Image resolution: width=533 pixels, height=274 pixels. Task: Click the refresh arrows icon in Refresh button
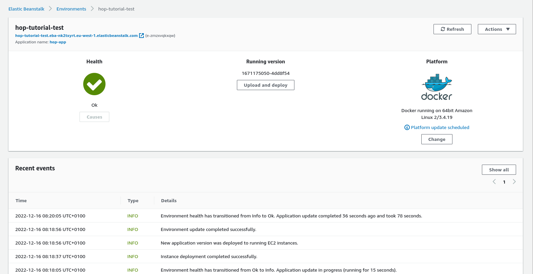point(443,29)
